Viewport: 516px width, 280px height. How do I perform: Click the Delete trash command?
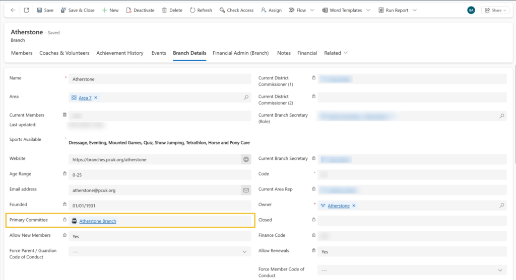click(172, 10)
